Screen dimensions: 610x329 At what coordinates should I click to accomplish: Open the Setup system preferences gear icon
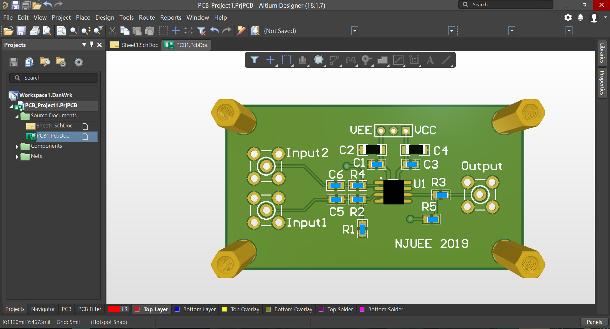(568, 18)
